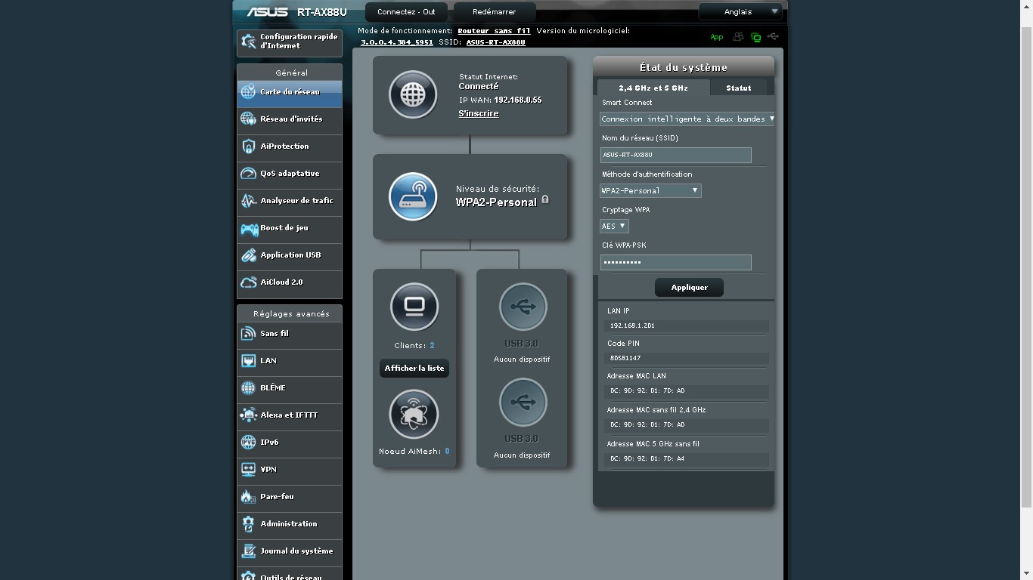Click the Nom du réseau SSID field
Image resolution: width=1033 pixels, height=580 pixels.
675,155
